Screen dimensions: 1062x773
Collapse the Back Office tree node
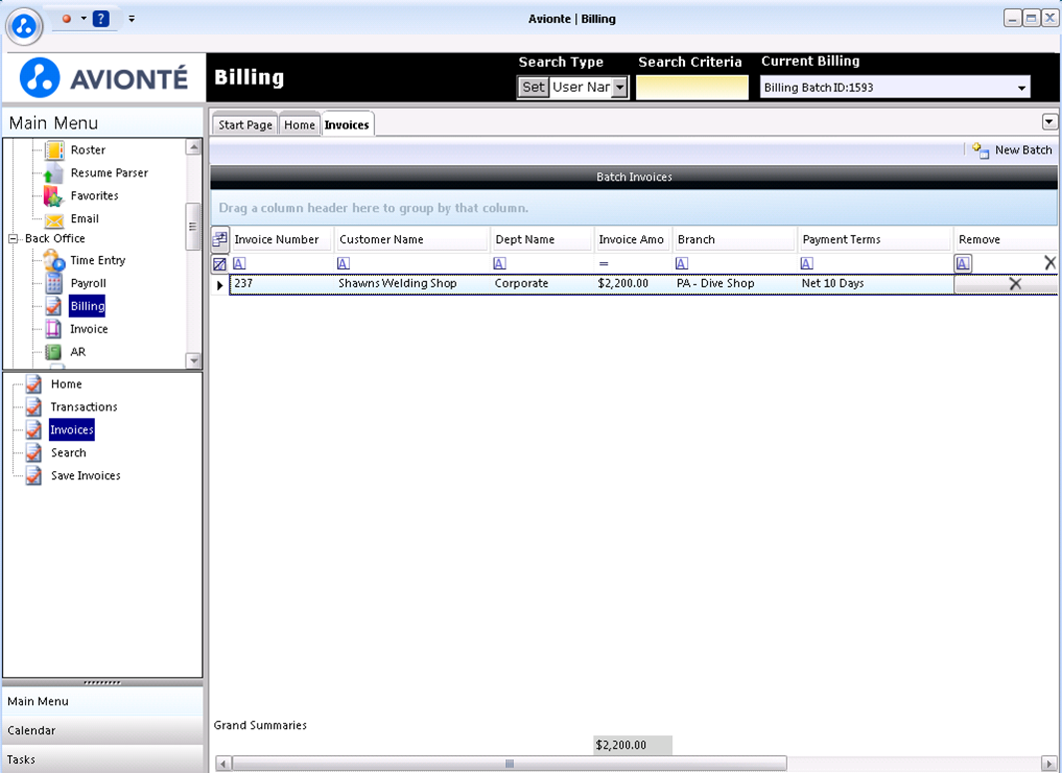tap(13, 239)
